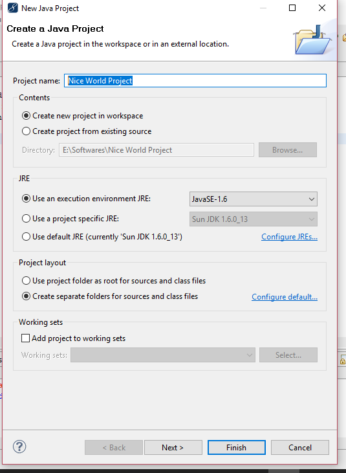Maximize the New Java Project dialog
Viewport: 346px width, 473px height.
click(292, 8)
